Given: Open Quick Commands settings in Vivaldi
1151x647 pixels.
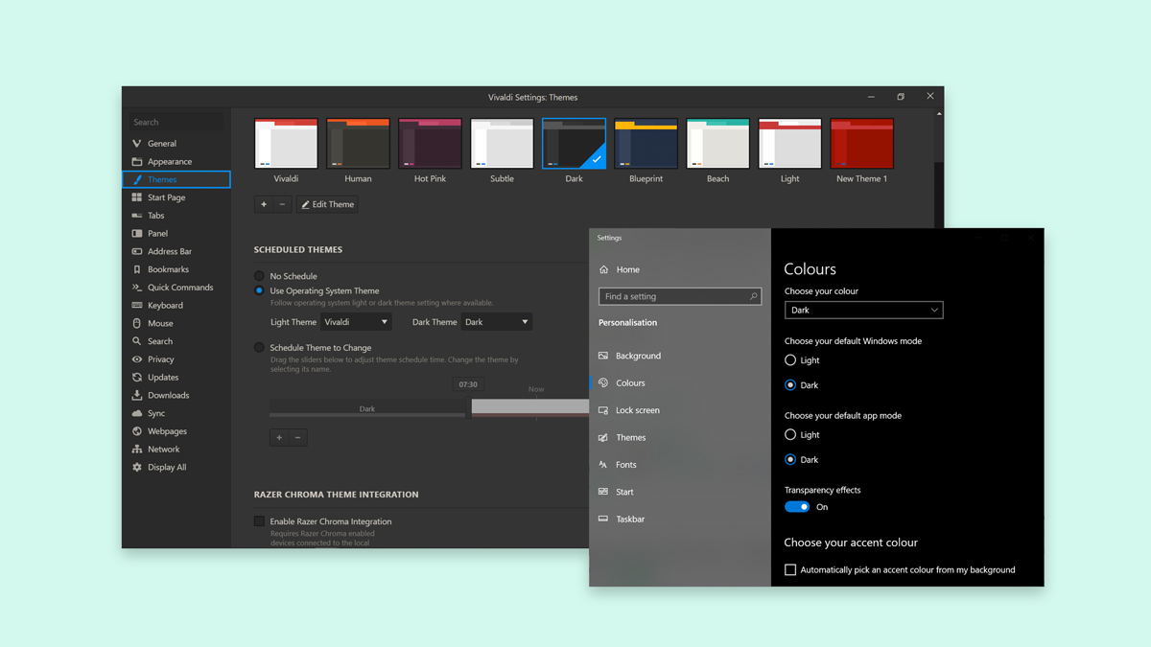Looking at the screenshot, I should coord(176,288).
